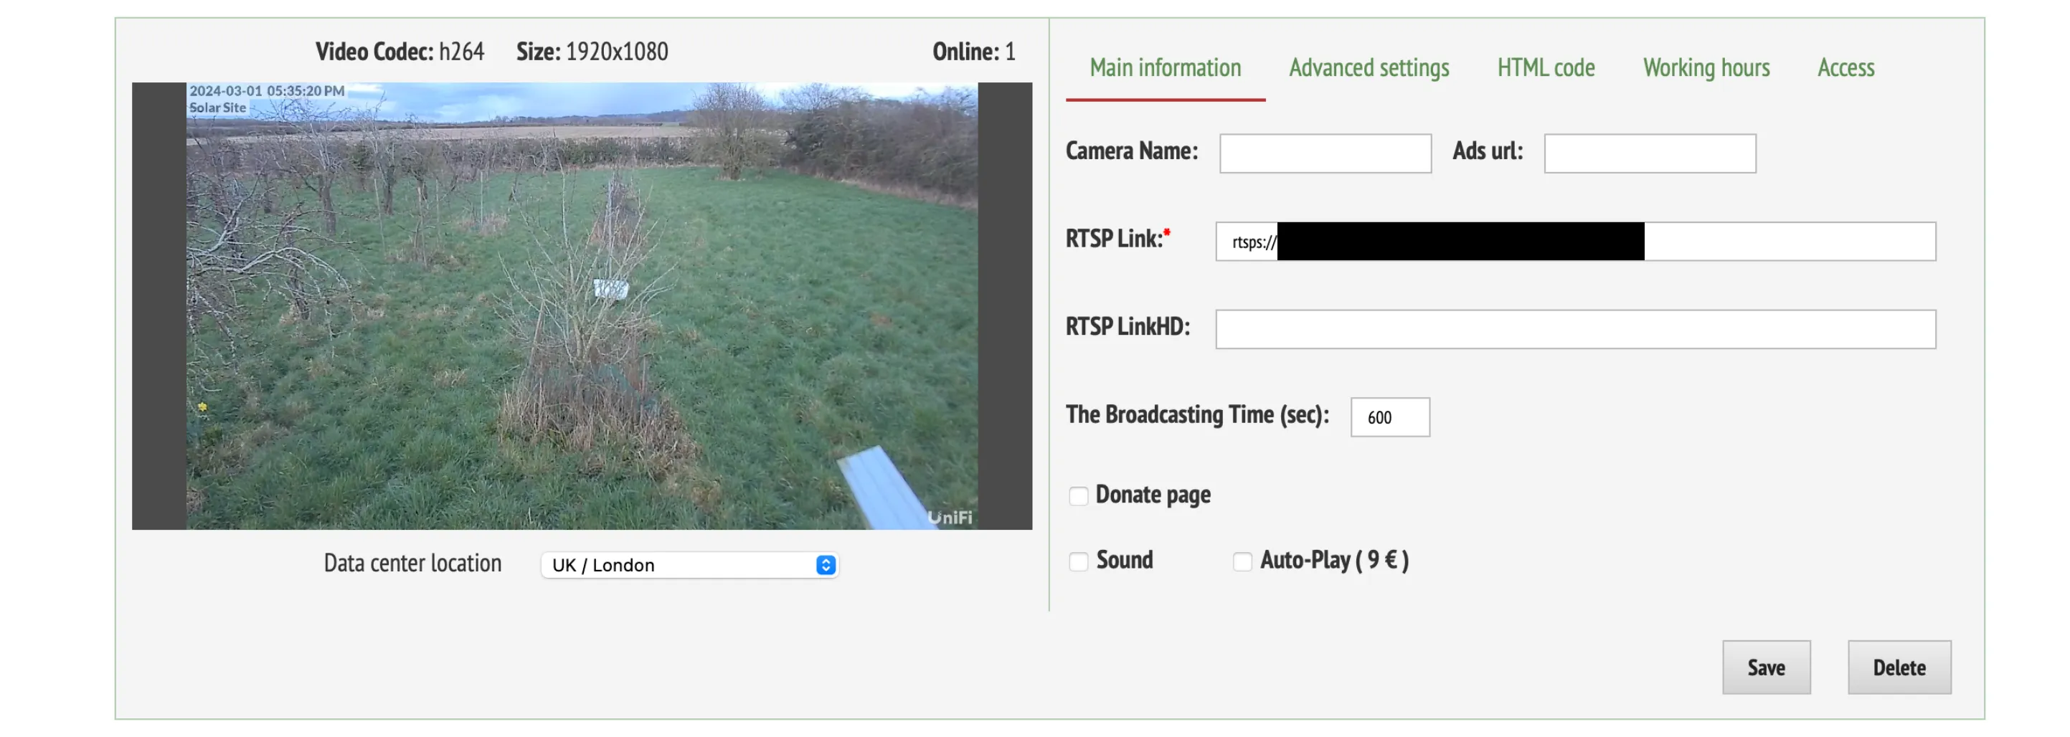Click the empty RTSP LinkHD field
The image size is (2070, 737).
coord(1575,329)
